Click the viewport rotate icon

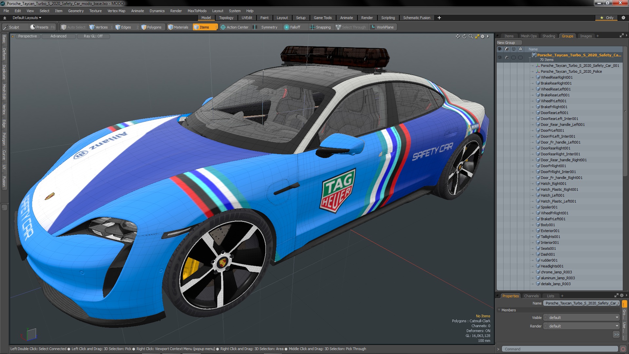pos(464,36)
